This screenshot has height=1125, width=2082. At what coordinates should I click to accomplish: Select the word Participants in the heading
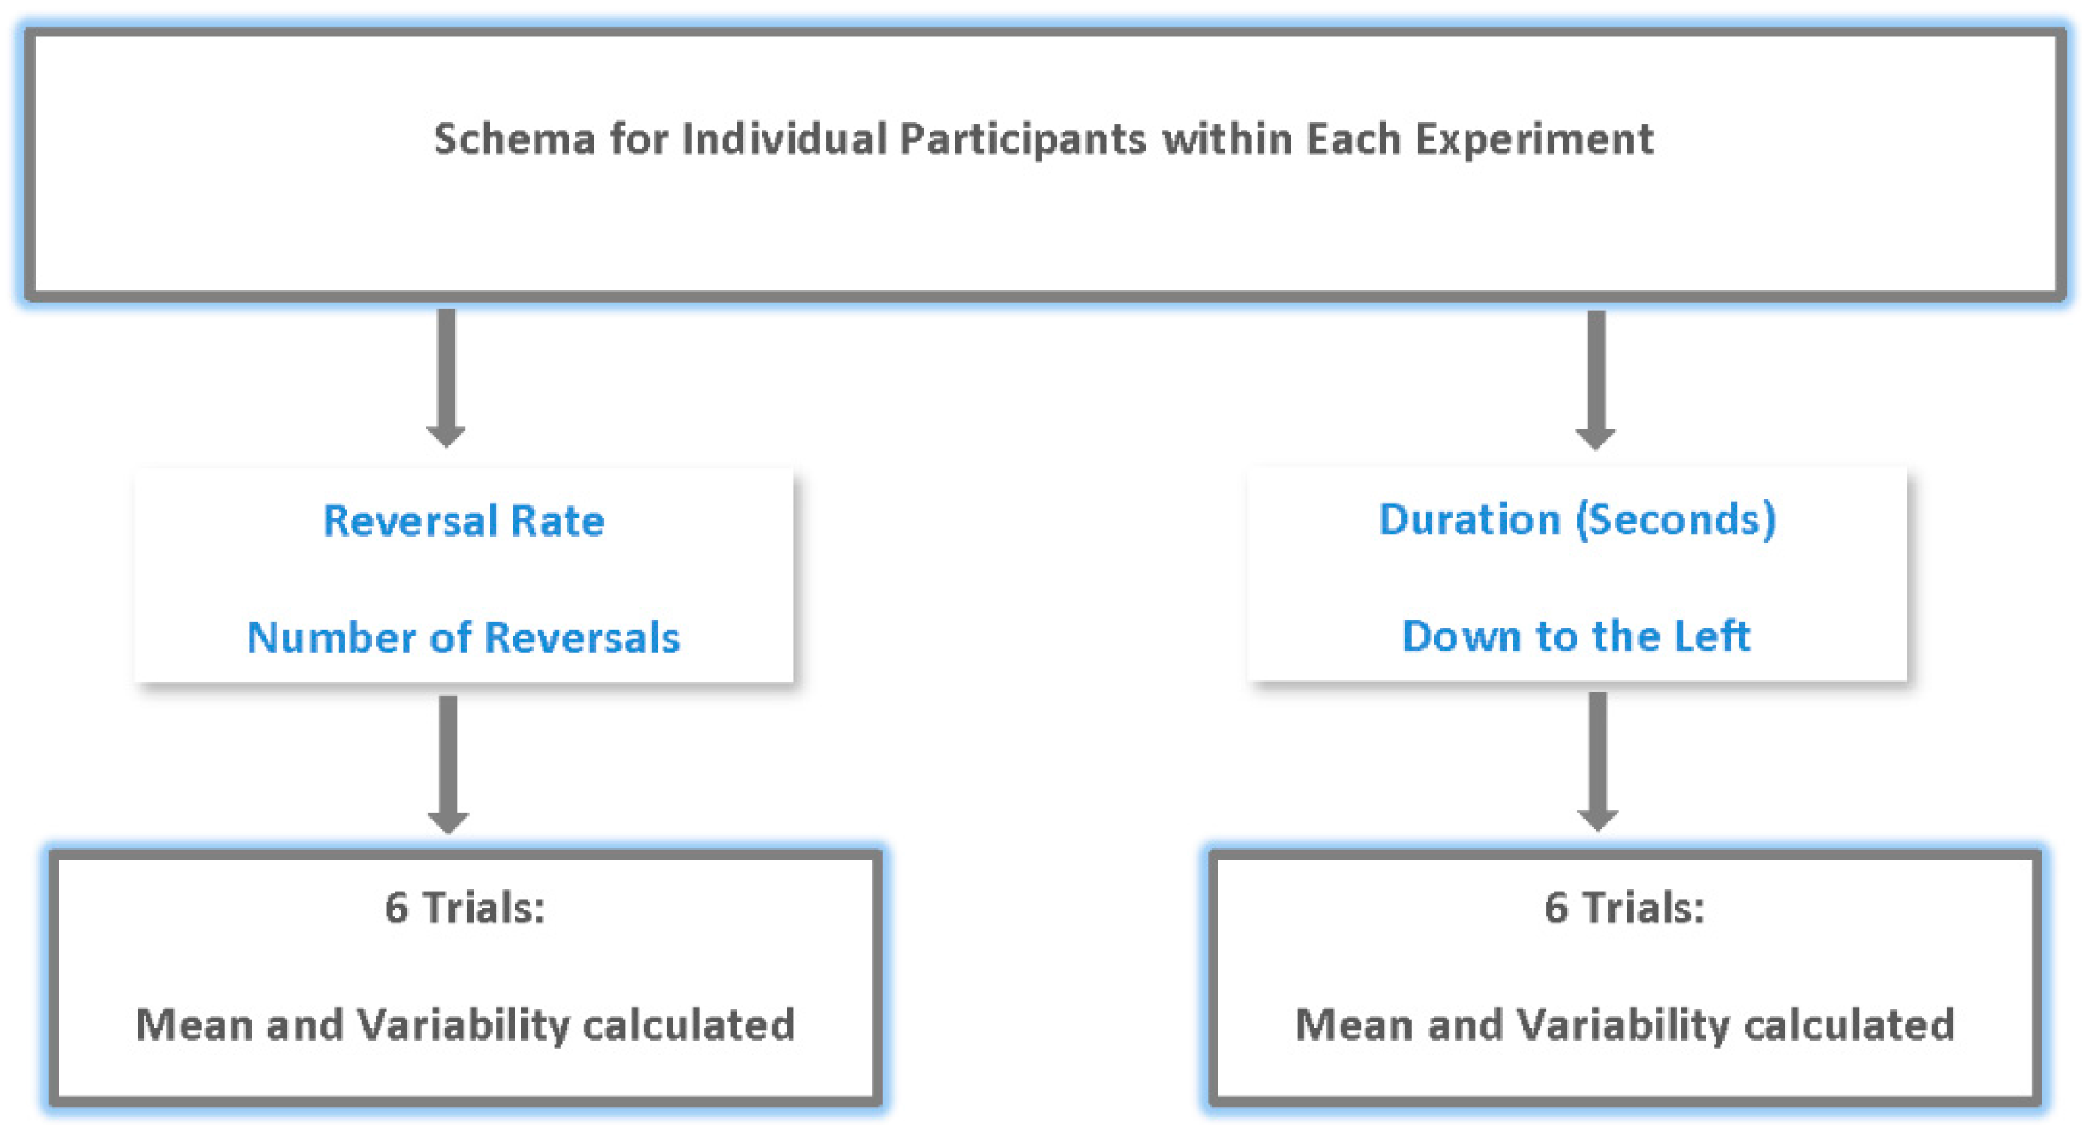coord(1022,139)
